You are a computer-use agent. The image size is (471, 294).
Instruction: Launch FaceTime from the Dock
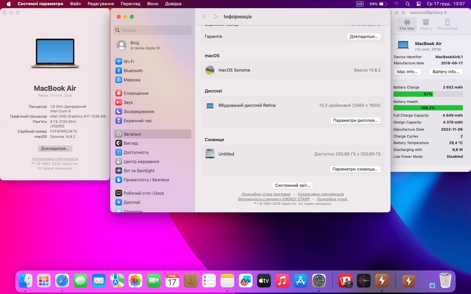154,281
